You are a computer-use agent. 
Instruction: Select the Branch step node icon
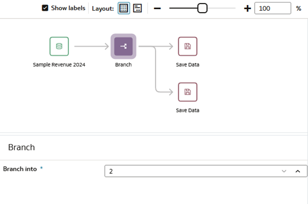click(123, 47)
